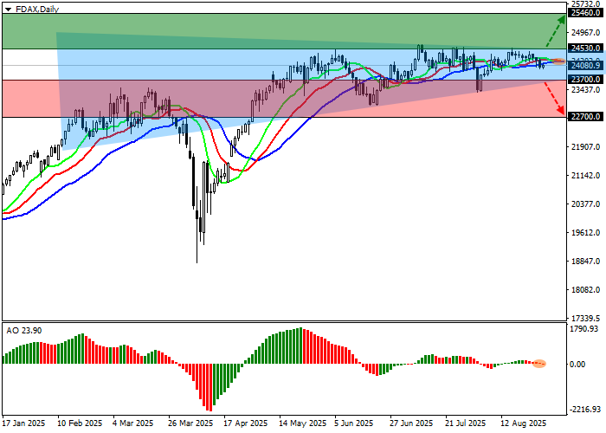
Task: Click the 24967.0 price axis value
Action: click(585, 32)
